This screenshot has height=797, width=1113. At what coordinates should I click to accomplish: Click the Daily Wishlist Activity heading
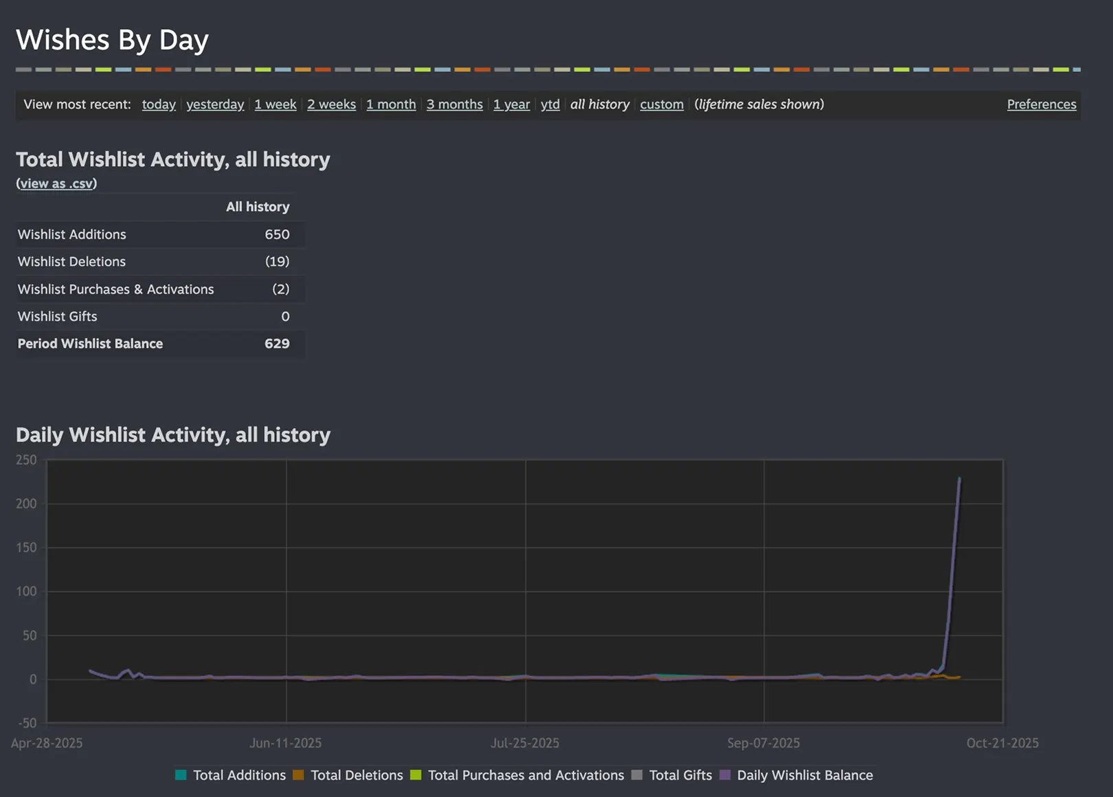tap(173, 435)
